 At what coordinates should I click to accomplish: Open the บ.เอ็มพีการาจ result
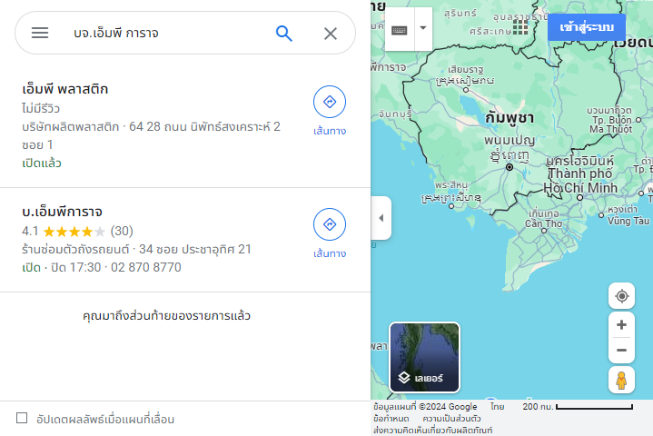click(185, 240)
